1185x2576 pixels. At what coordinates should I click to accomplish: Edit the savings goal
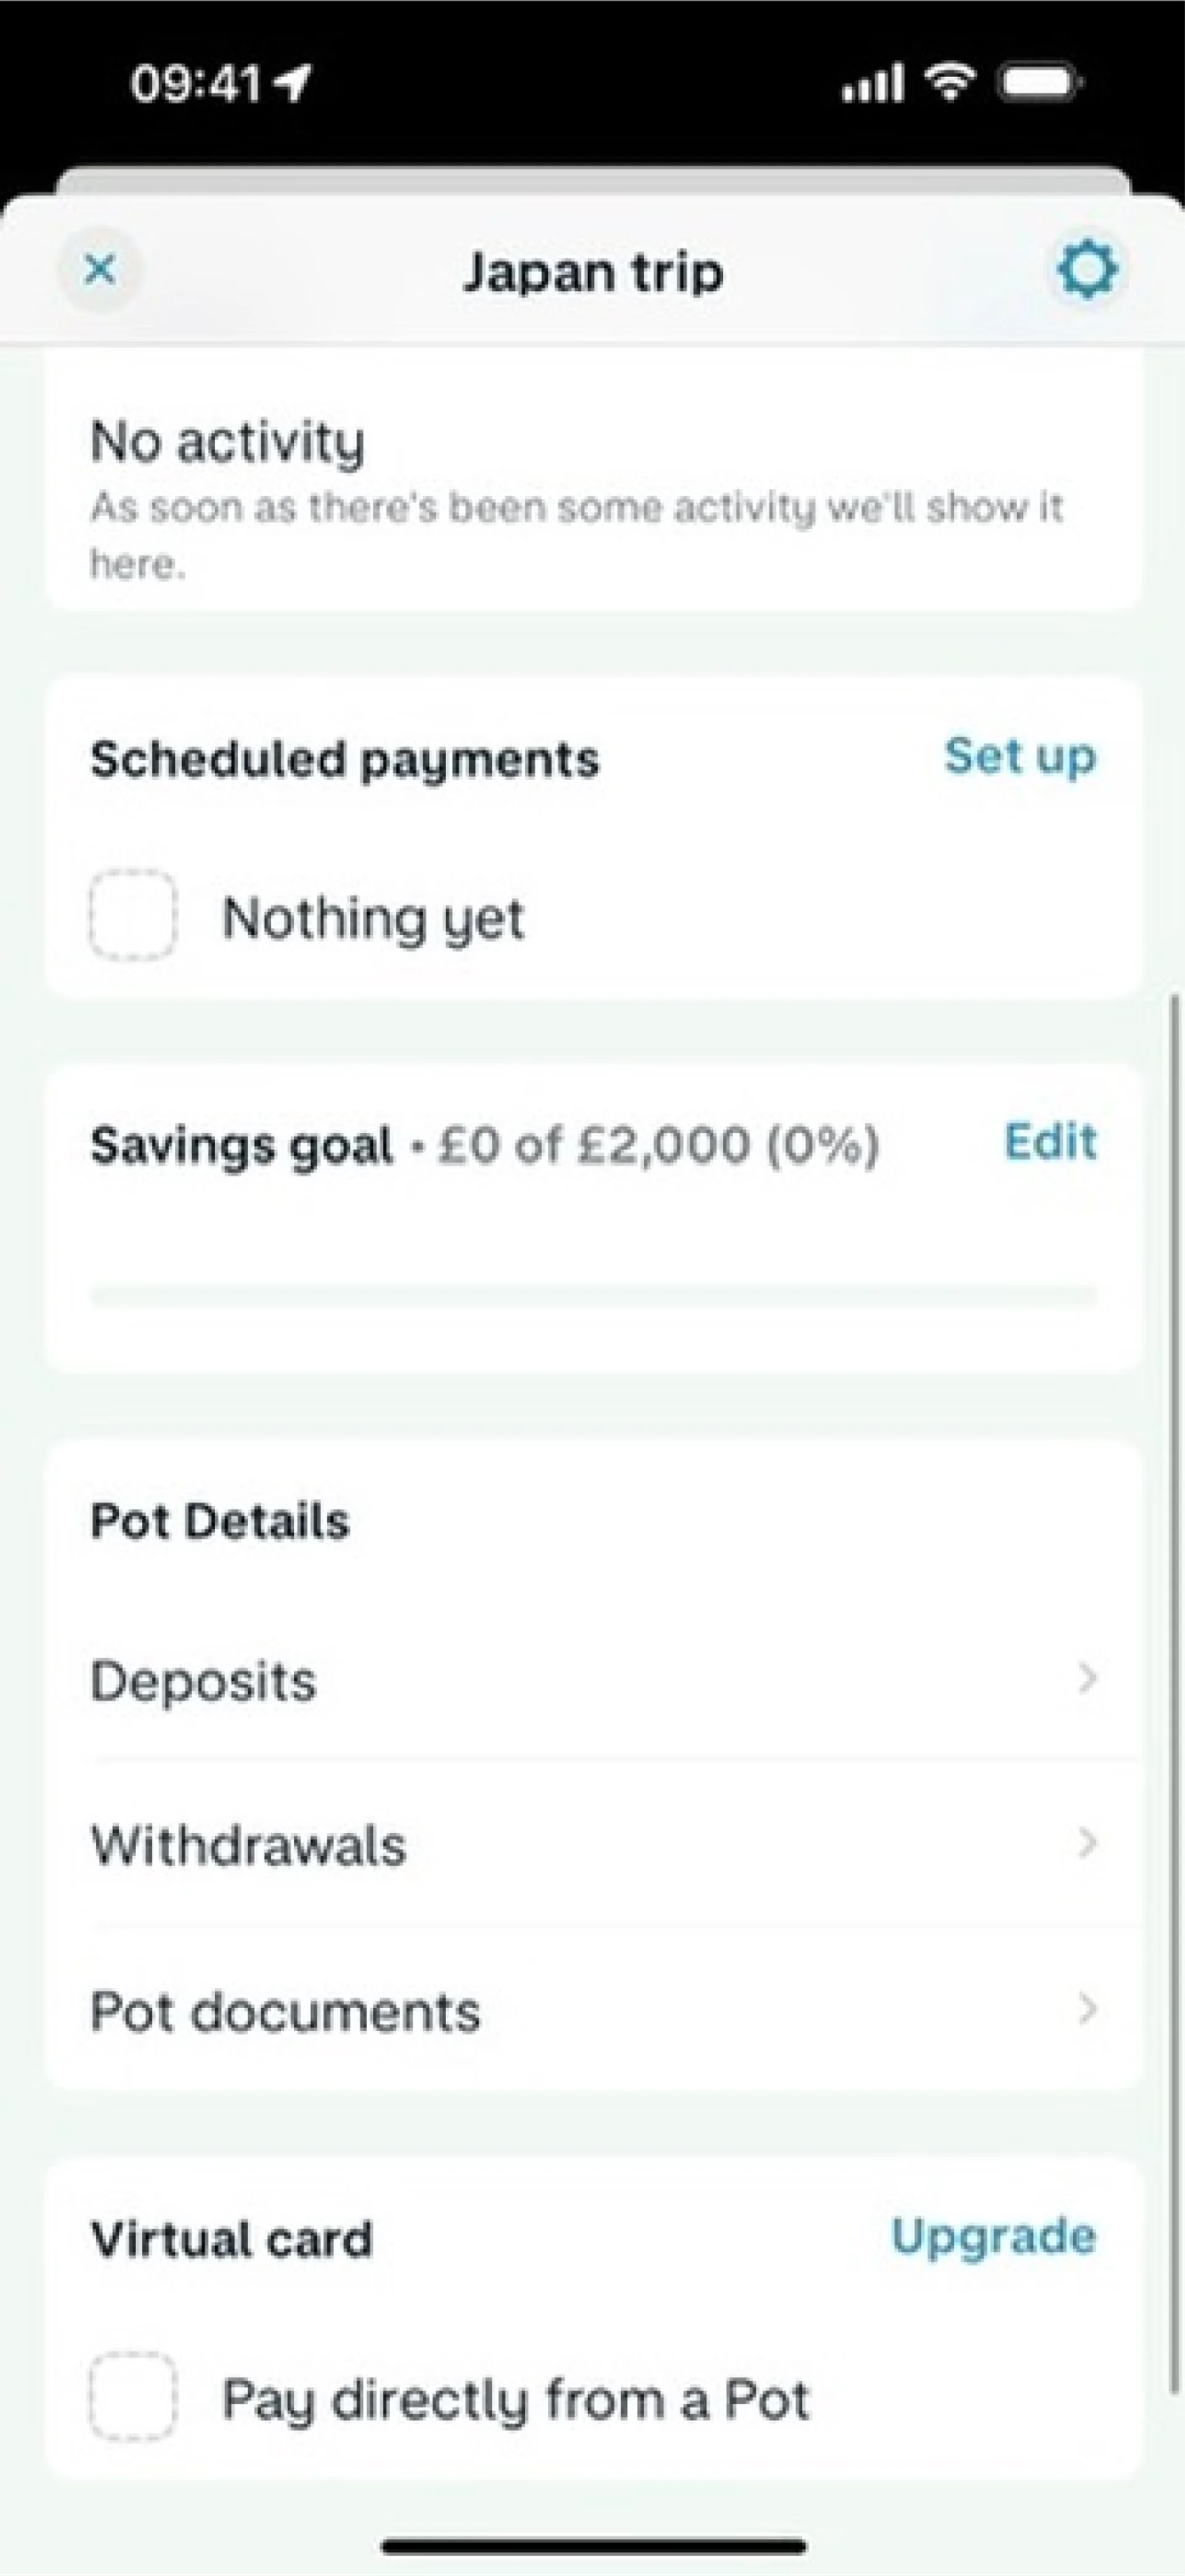pos(1050,1141)
